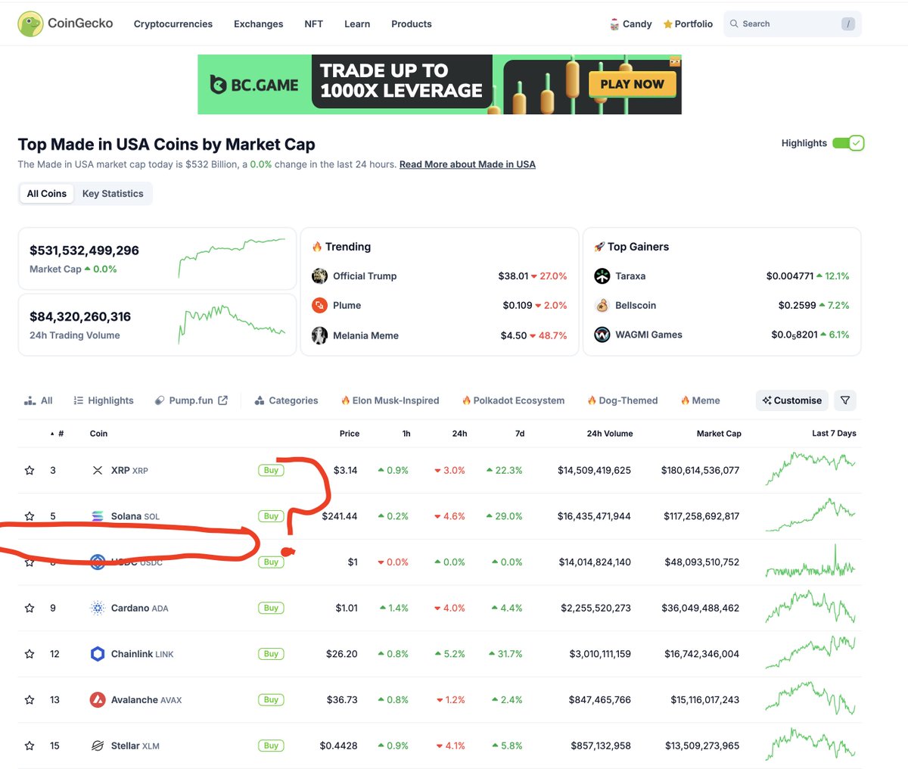Select the All Coins tab
The width and height of the screenshot is (908, 769).
click(47, 194)
